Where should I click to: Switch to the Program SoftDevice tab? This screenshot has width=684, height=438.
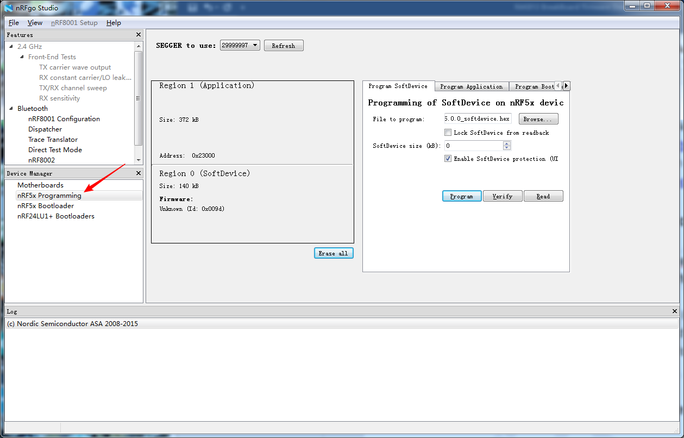click(x=398, y=86)
